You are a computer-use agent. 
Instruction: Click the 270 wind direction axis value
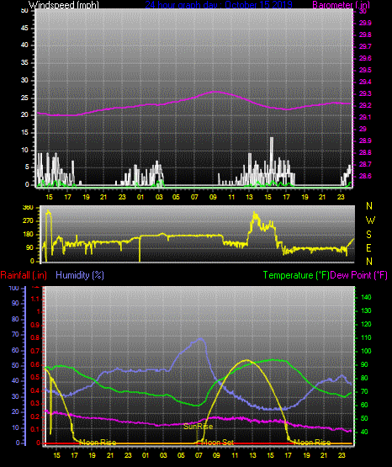pos(28,221)
